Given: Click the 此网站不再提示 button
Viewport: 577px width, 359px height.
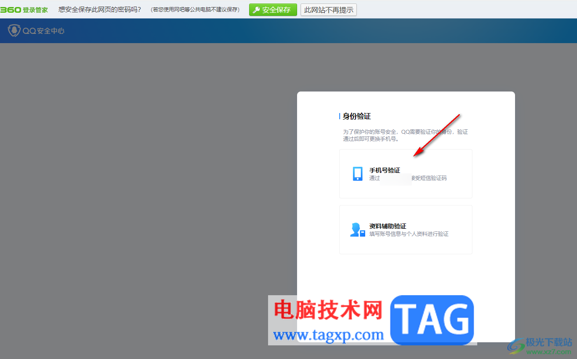Looking at the screenshot, I should 329,10.
